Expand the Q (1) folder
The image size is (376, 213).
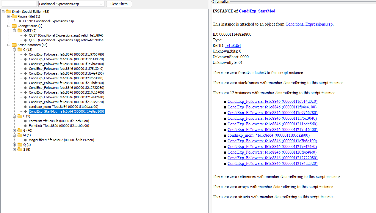click(15, 145)
